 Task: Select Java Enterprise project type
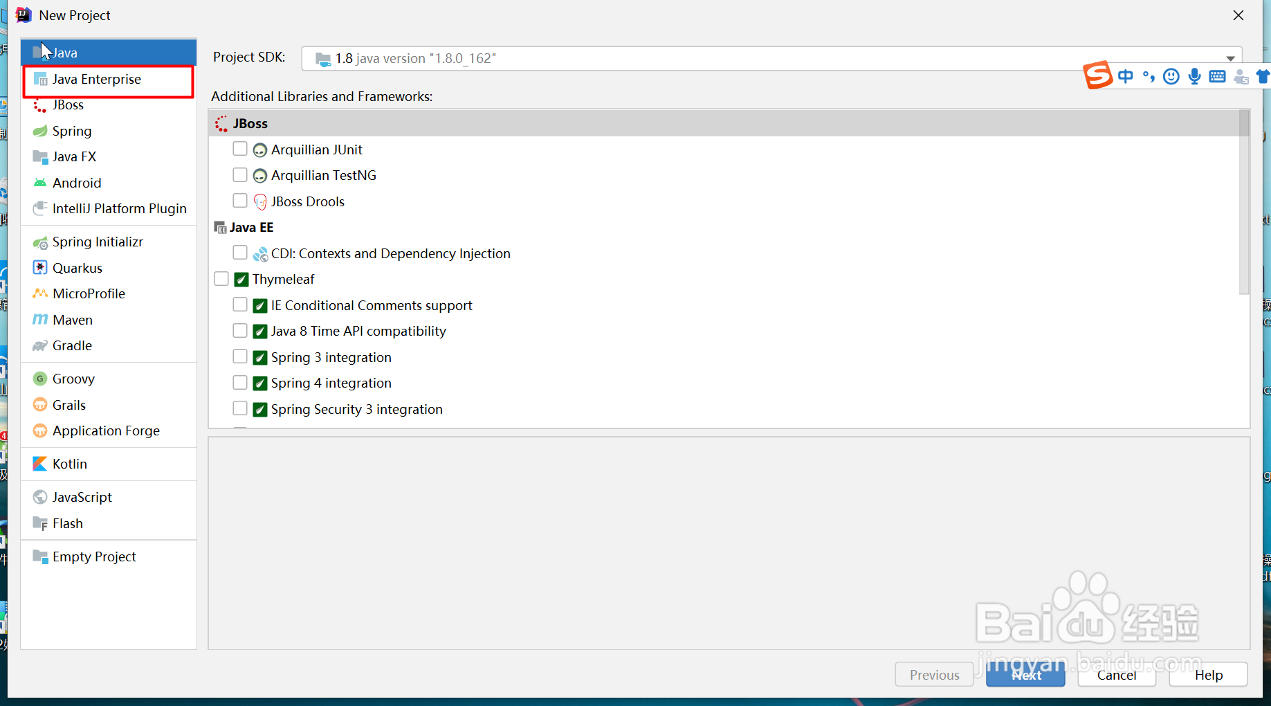[109, 80]
